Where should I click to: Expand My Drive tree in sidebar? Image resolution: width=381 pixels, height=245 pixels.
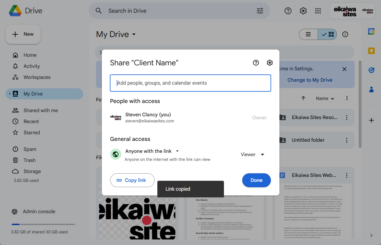[10, 94]
